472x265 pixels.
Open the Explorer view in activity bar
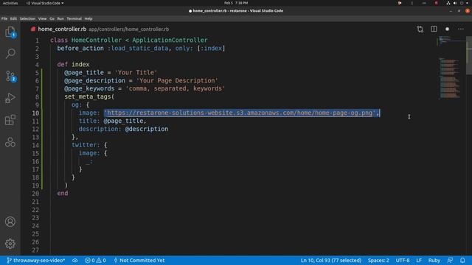point(10,32)
